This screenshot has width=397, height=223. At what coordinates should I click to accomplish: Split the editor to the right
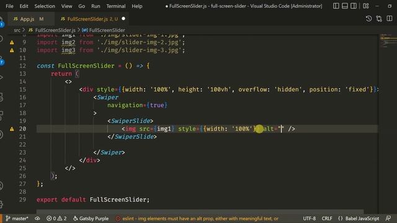pyautogui.click(x=390, y=19)
